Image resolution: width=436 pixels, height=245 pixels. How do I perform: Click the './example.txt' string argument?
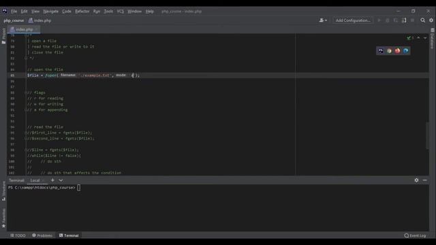click(95, 76)
